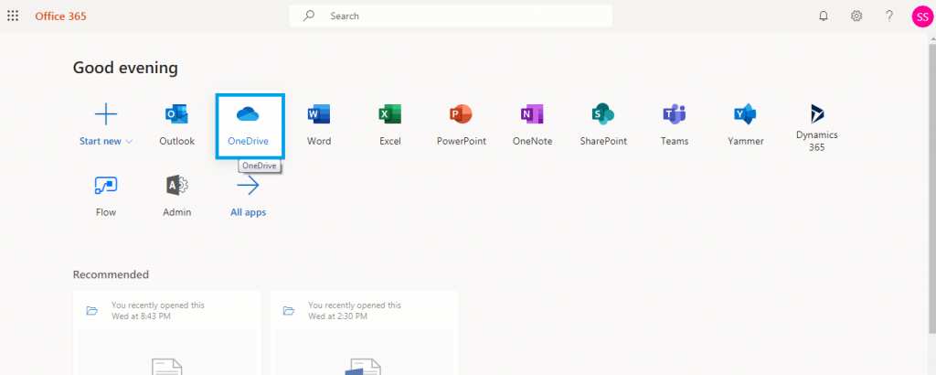The height and width of the screenshot is (375, 936).
Task: Launch the Teams app
Action: coord(675,113)
